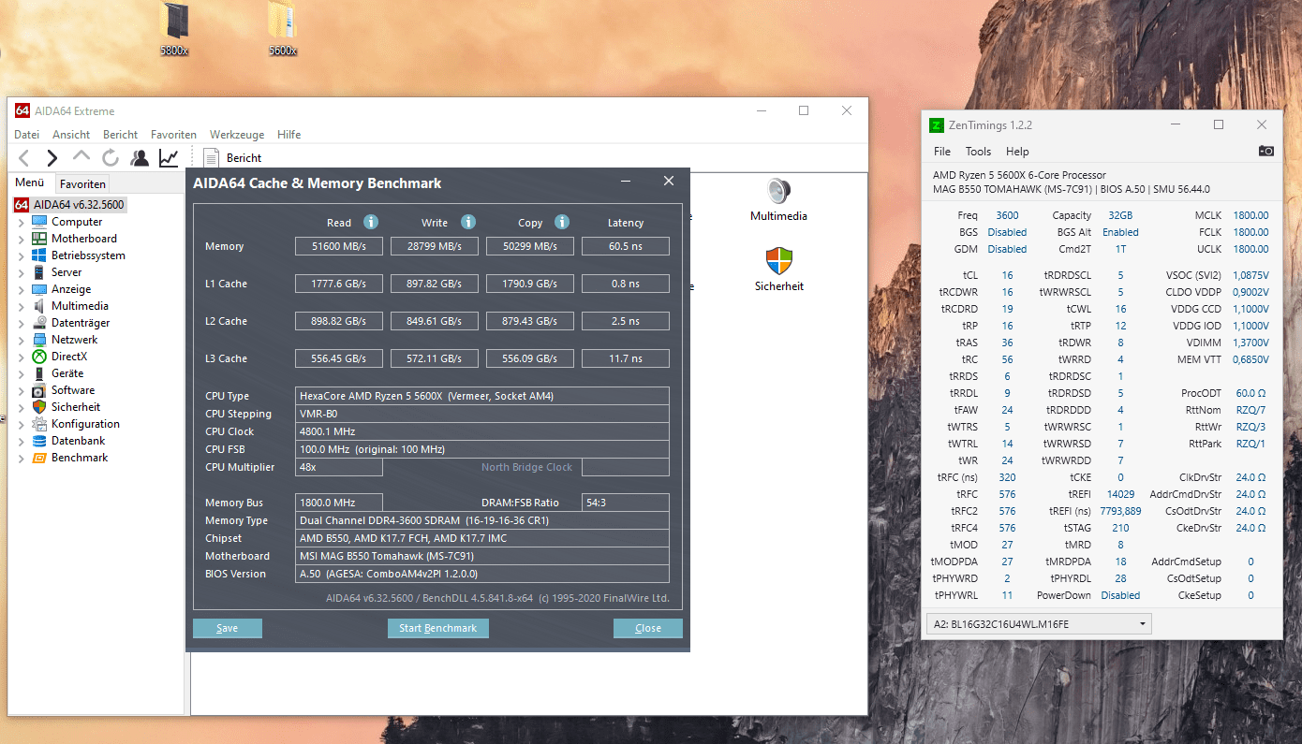
Task: Switch to the Favoriten sidebar tab
Action: pos(83,183)
